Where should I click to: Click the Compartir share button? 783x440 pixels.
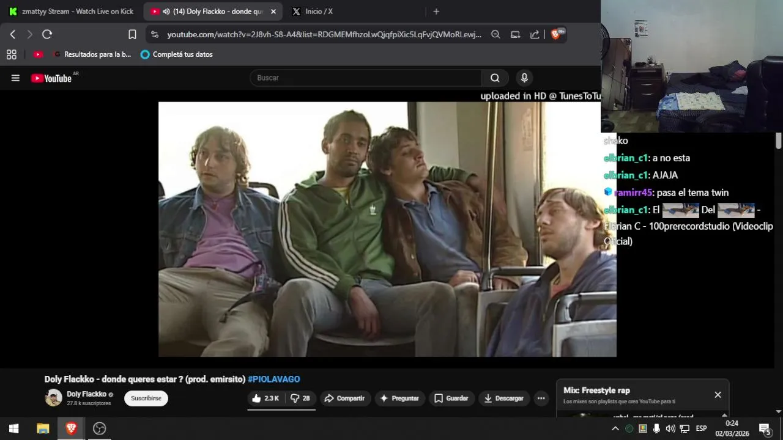344,398
